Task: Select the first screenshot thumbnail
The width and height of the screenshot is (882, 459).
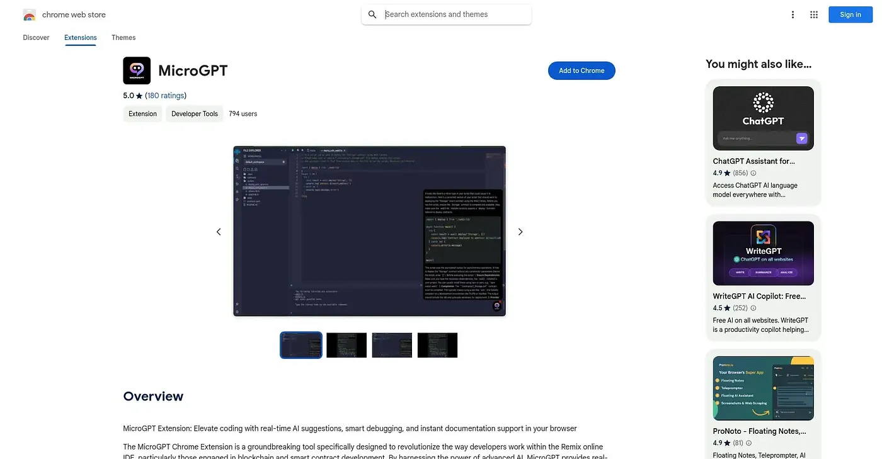Action: click(301, 345)
